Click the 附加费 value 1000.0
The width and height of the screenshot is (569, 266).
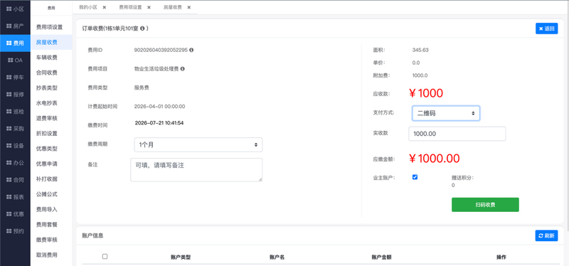coord(420,75)
